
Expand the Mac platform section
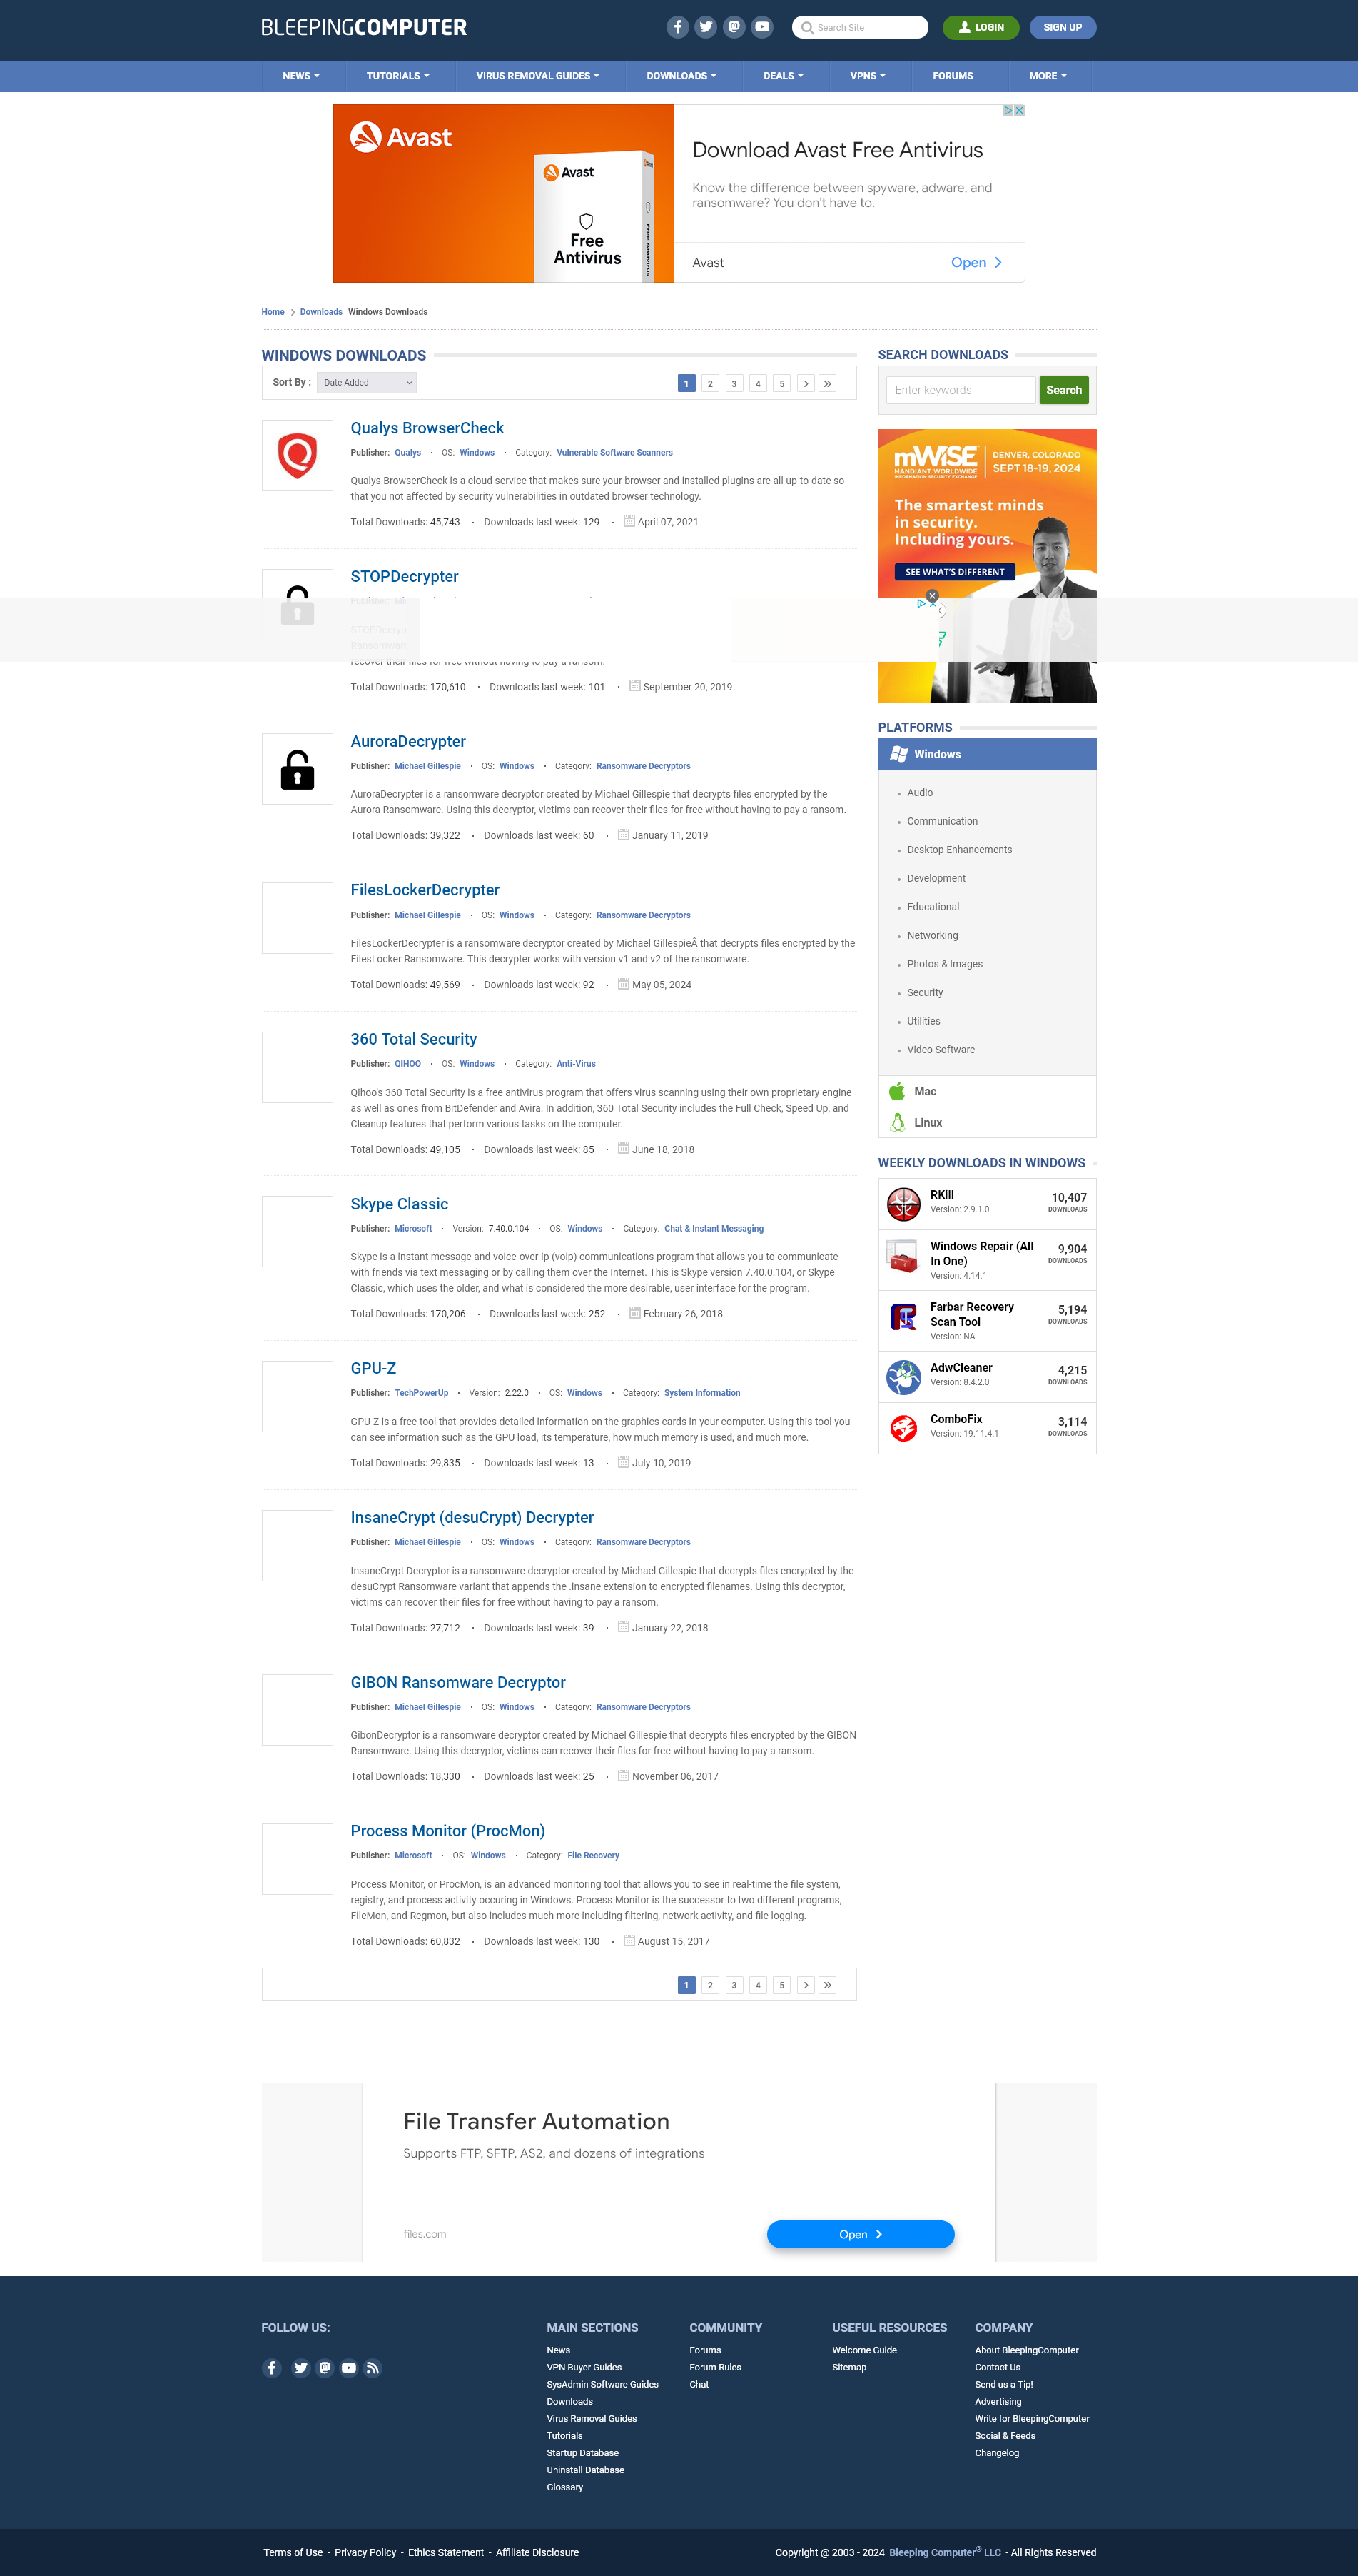(x=986, y=1091)
